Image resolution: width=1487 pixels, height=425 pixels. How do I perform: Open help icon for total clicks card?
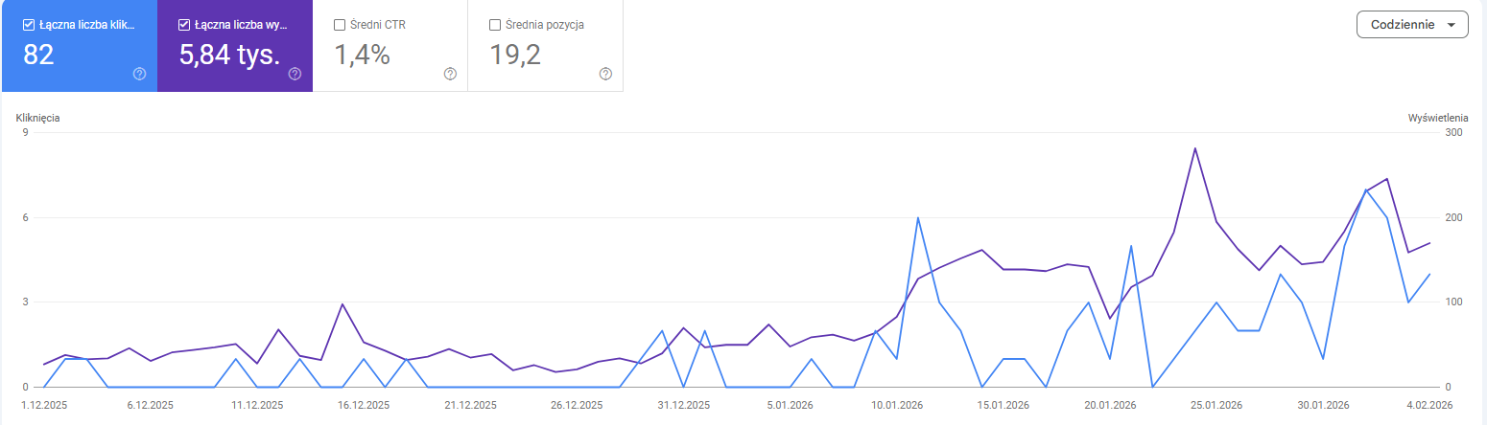point(139,74)
